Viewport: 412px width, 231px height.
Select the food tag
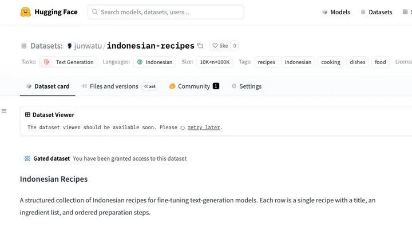381,62
